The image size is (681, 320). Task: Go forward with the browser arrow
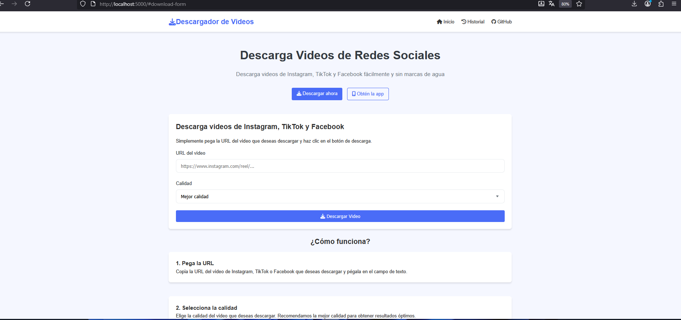tap(14, 4)
